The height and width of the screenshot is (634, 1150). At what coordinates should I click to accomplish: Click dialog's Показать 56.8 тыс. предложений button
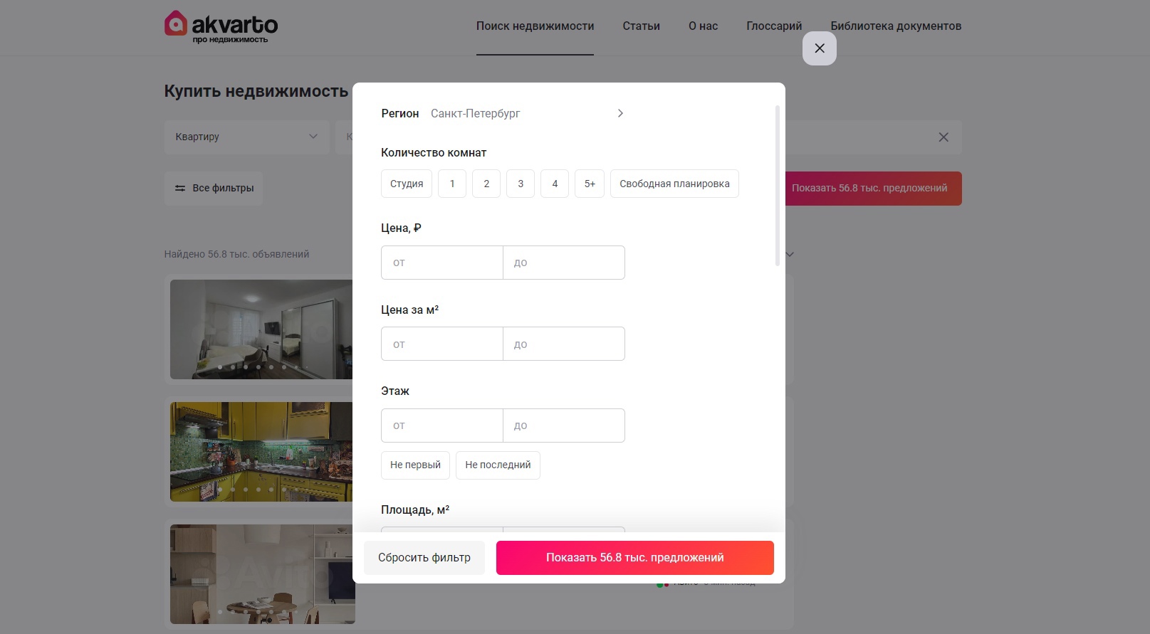pos(635,558)
